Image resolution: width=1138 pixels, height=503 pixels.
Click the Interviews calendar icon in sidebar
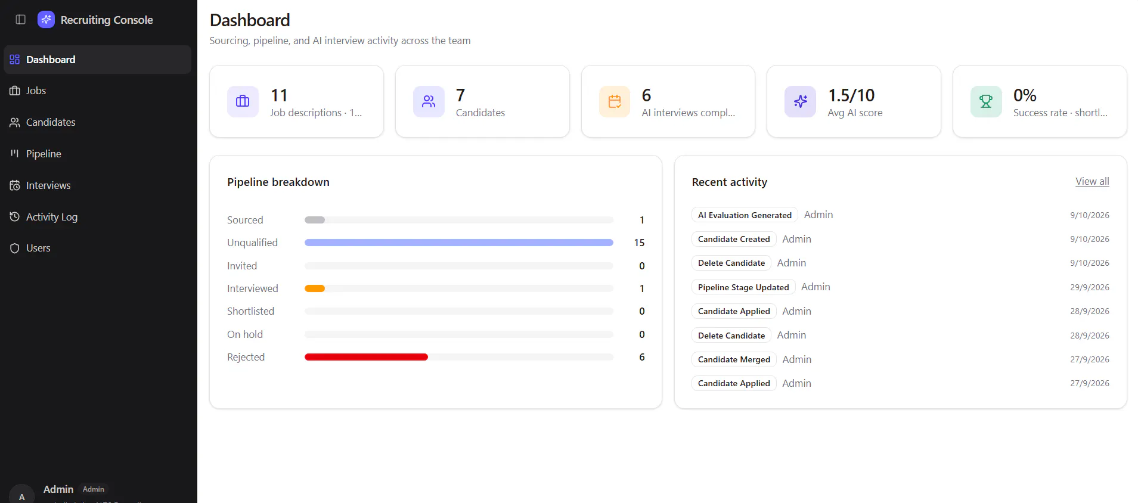15,185
